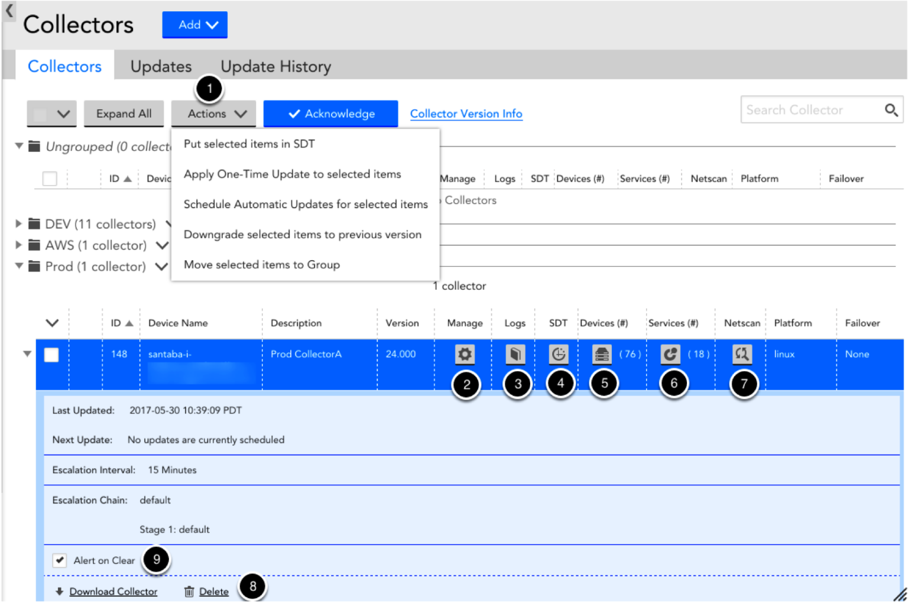This screenshot has height=603, width=908.
Task: Click the Acknowledge button
Action: point(331,114)
